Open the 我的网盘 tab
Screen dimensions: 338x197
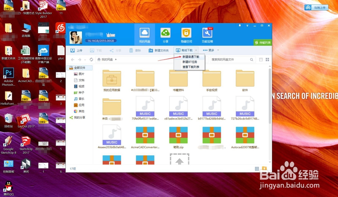(144, 35)
